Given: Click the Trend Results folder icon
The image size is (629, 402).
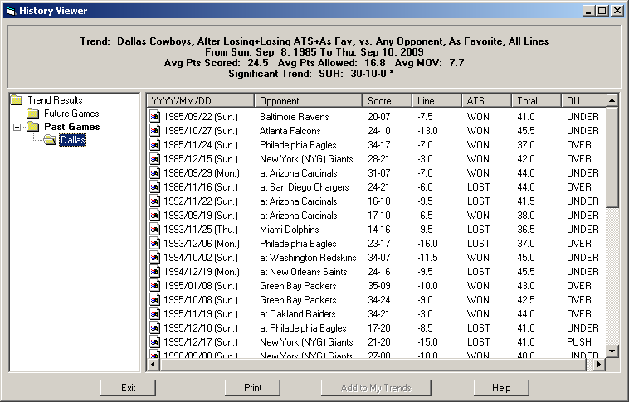Looking at the screenshot, I should (17, 99).
